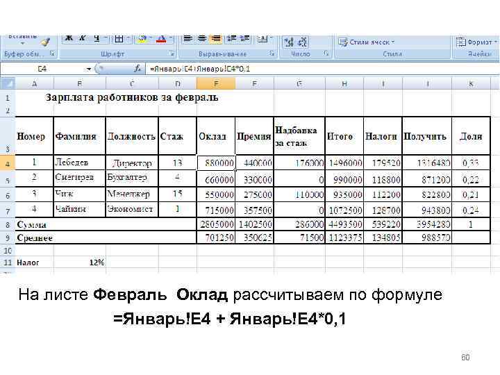Click the decrease indent icon

tap(231, 39)
